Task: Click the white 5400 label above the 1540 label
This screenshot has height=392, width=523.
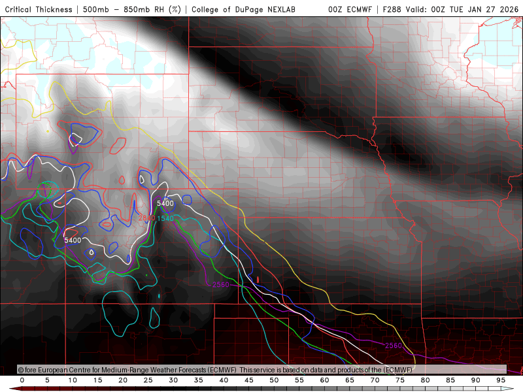Action: point(165,203)
